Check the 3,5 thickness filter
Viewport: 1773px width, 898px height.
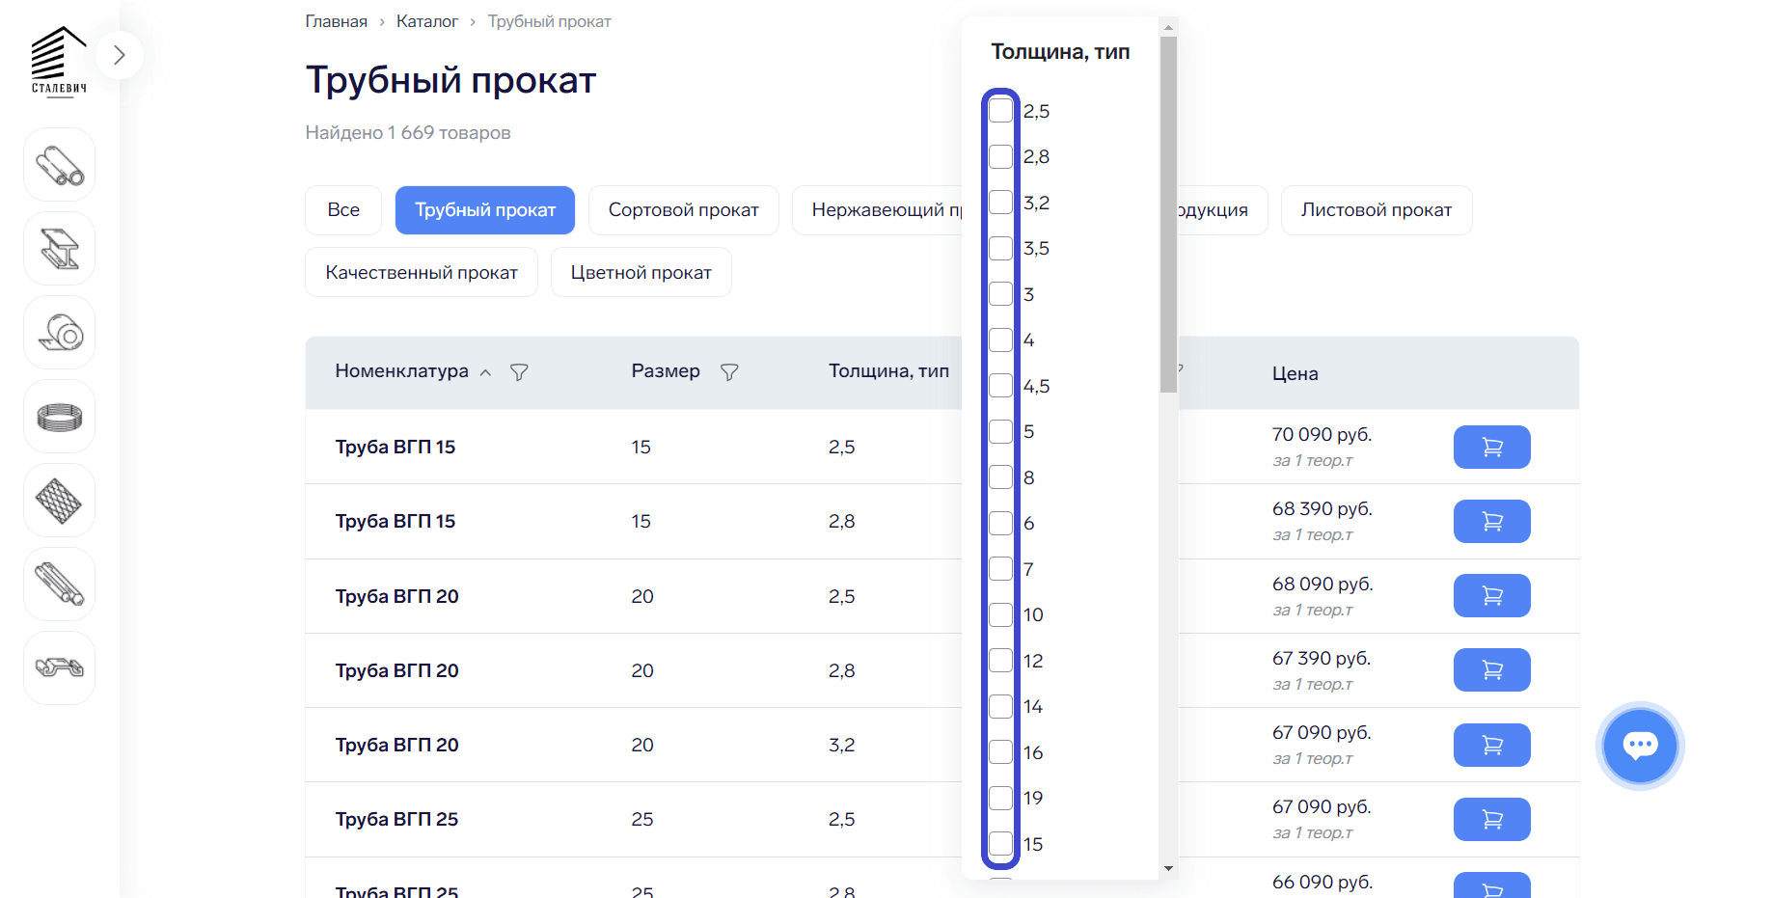pyautogui.click(x=1001, y=248)
